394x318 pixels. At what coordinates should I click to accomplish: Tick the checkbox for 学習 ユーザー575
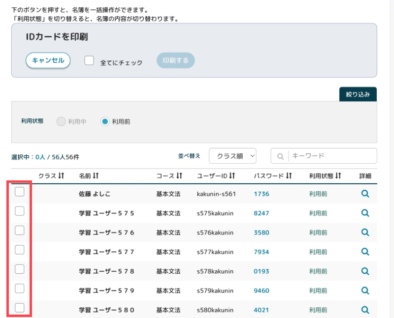[20, 211]
